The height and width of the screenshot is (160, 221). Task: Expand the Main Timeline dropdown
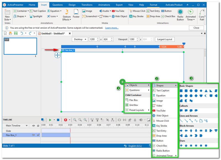[x=27, y=125]
